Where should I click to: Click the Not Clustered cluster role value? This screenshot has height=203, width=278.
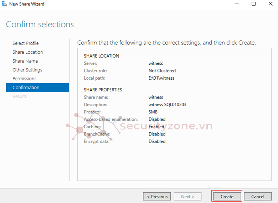(162, 71)
